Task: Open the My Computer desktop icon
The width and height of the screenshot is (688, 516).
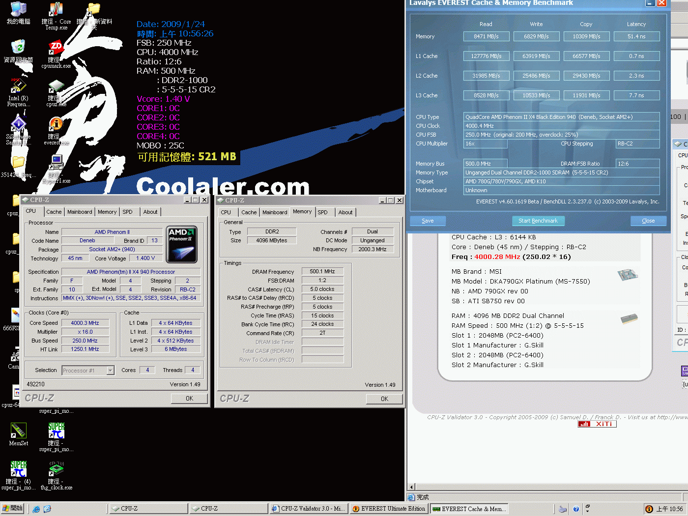Action: pyautogui.click(x=18, y=13)
